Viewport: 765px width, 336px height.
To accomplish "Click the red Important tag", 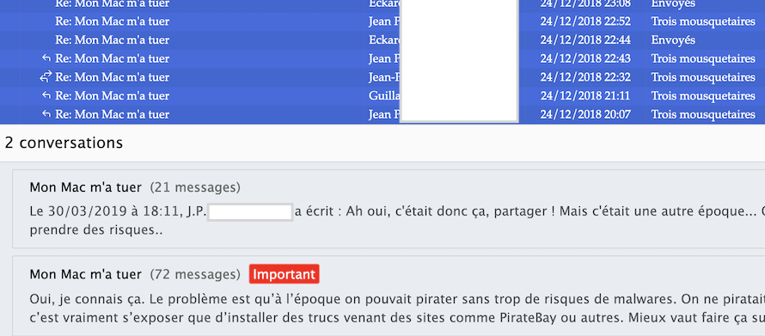I will tap(284, 274).
